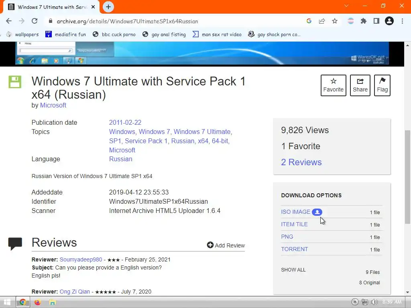Viewport: 411px width, 308px height.
Task: Click the 9 Files count
Action: pos(373,272)
